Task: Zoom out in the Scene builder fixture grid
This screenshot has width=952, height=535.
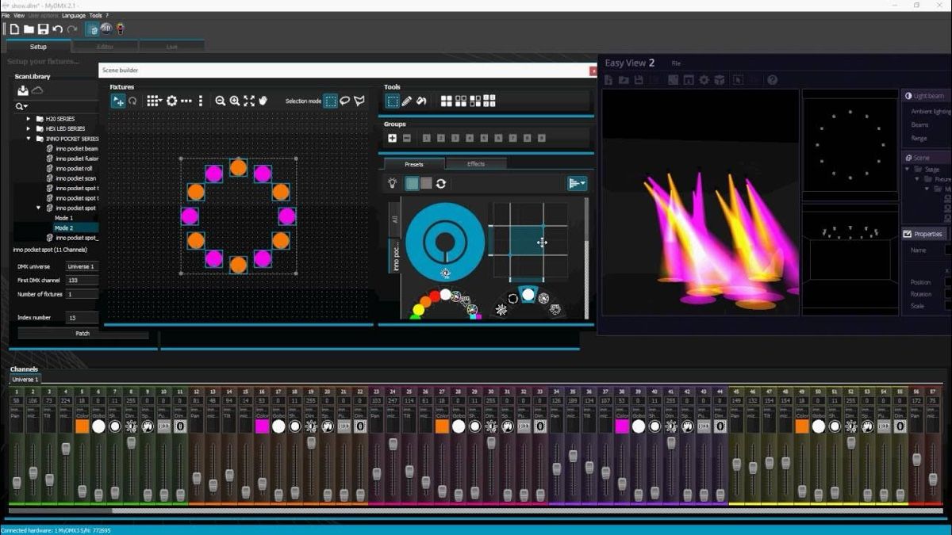Action: tap(221, 101)
